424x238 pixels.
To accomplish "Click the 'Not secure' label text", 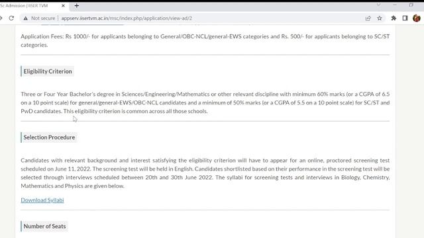I will coord(43,18).
